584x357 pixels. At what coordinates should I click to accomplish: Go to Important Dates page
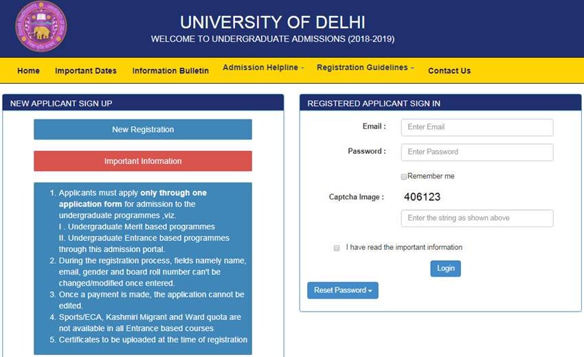point(86,71)
